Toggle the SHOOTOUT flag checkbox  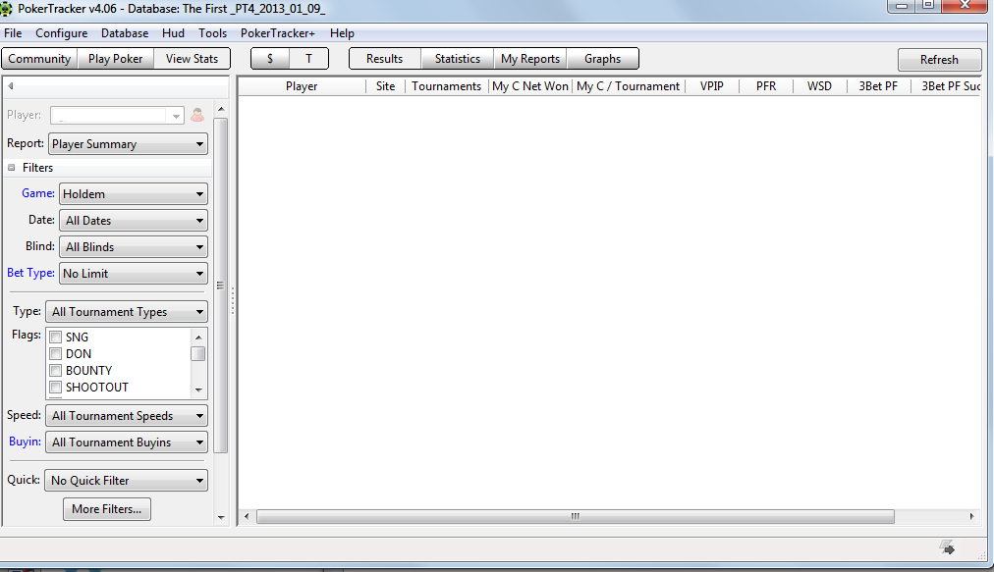(x=56, y=387)
